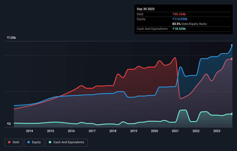This screenshot has width=237, height=151.
Task: Click the Sep 30 2023 tooltip date
Action: [145, 9]
